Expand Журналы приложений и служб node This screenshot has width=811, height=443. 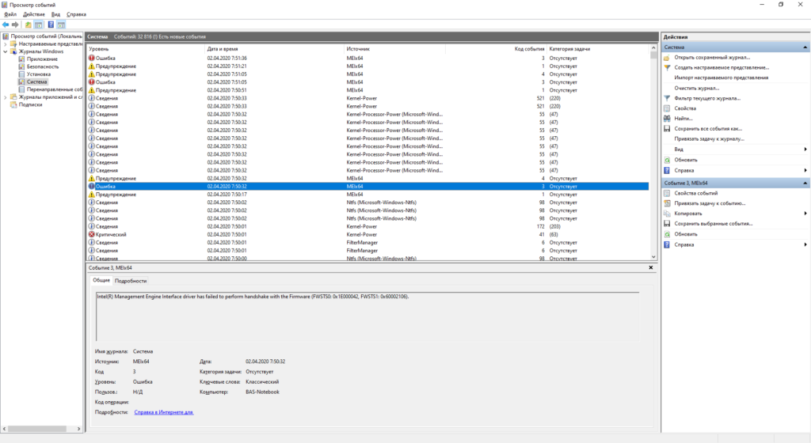coord(6,97)
